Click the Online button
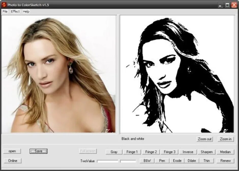 (x=13, y=161)
